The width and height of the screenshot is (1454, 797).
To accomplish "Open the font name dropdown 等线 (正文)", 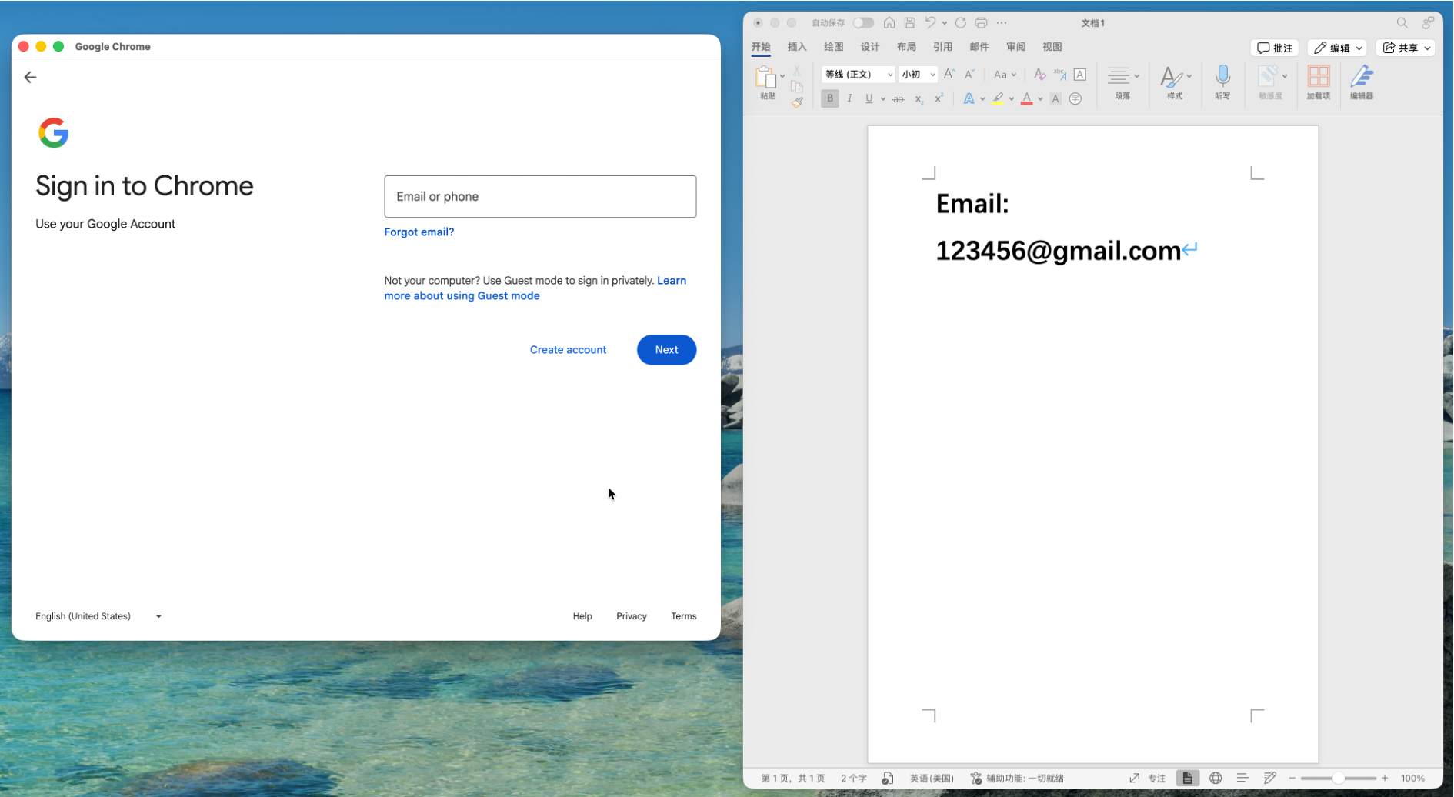I will [x=858, y=75].
